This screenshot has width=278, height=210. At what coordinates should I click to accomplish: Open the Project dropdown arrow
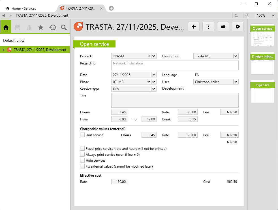click(154, 56)
